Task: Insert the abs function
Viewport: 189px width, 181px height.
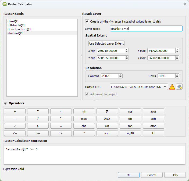Action: tap(84, 126)
